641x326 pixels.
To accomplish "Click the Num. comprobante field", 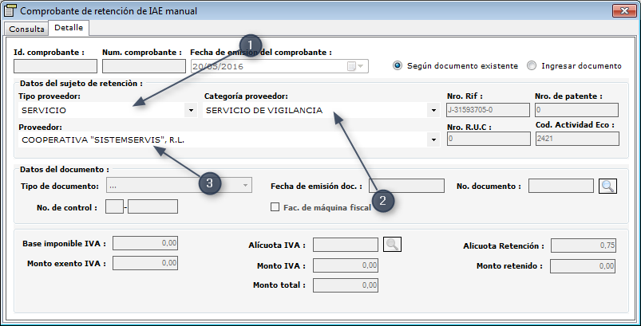I will coord(144,66).
